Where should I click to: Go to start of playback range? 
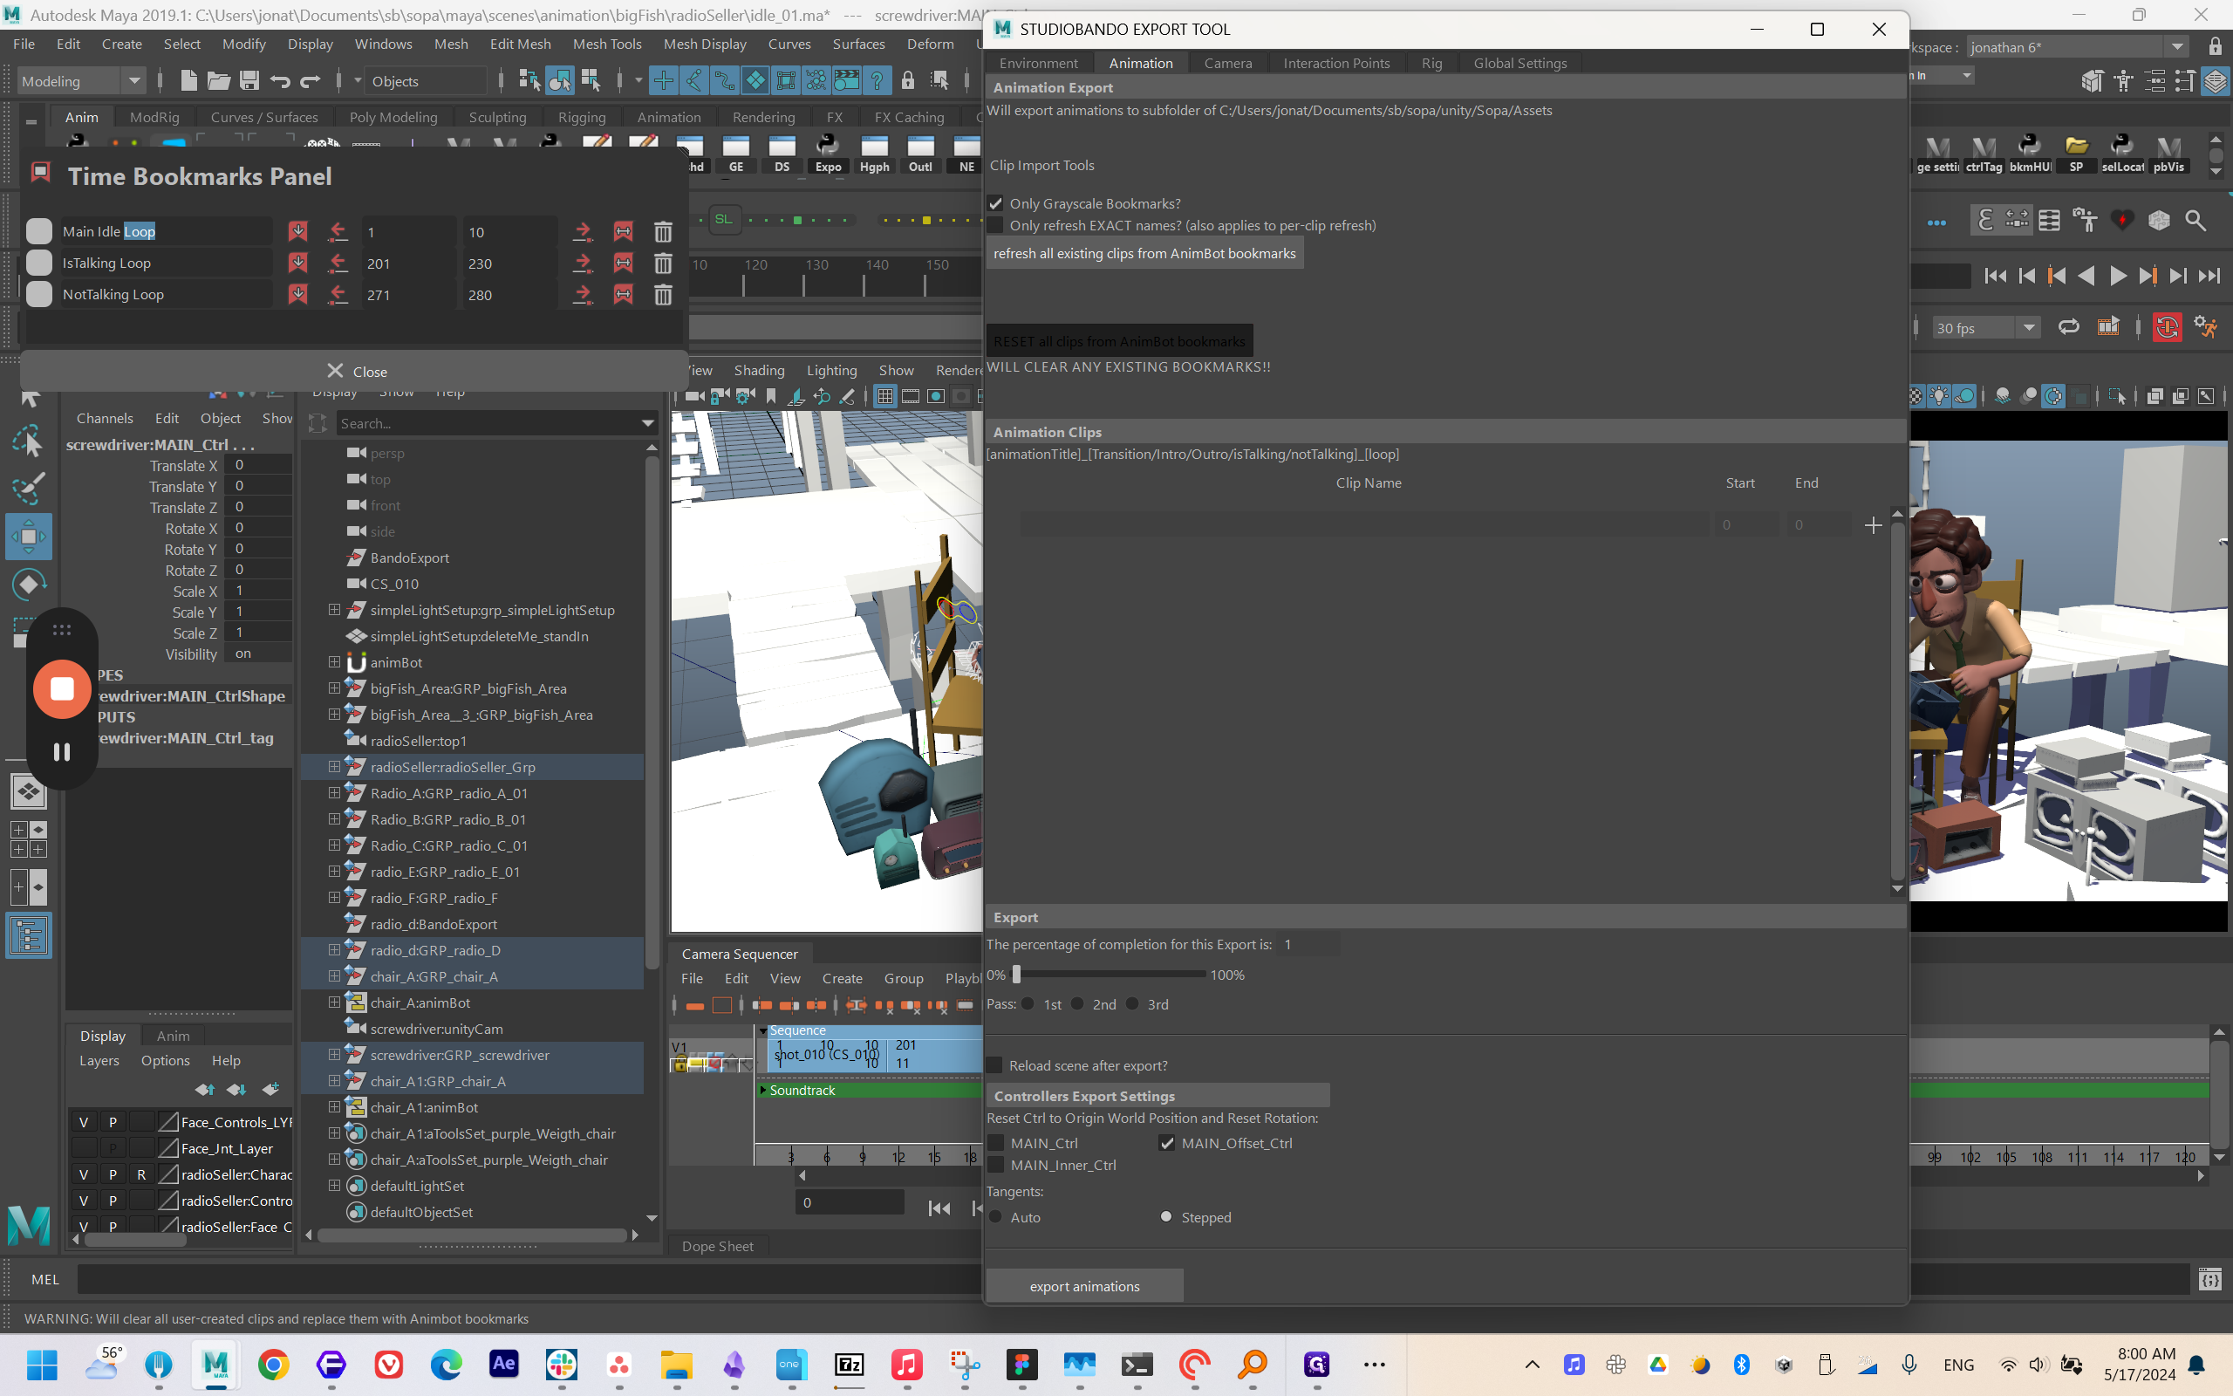coord(1995,275)
